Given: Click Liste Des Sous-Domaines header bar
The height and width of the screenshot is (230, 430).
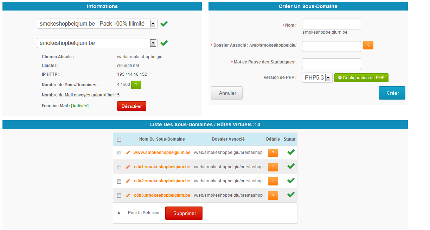Looking at the screenshot, I should pyautogui.click(x=205, y=124).
